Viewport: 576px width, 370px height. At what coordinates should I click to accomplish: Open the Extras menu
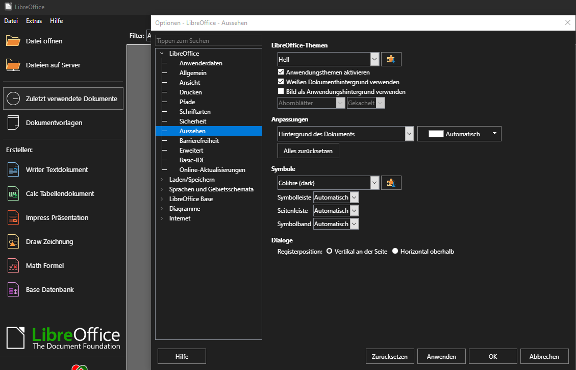click(34, 21)
